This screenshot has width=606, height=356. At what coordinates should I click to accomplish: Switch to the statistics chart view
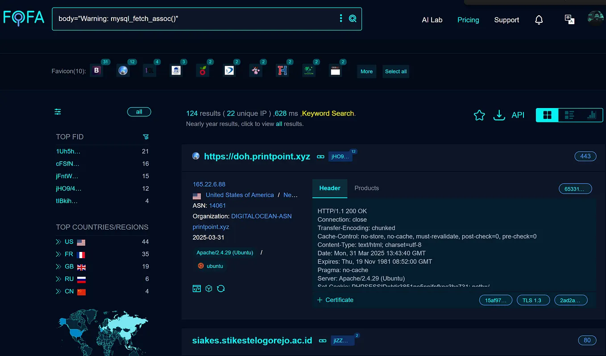[592, 115]
